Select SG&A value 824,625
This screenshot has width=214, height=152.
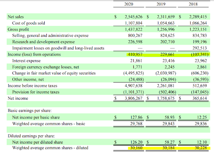pyautogui.click(x=167, y=35)
